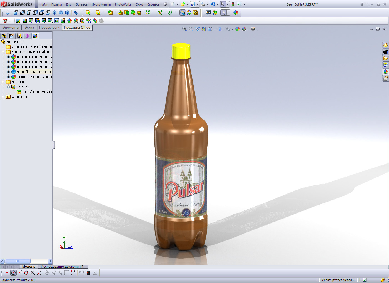Click the Zoom to Area icon
Image resolution: width=389 pixels, height=283 pixels.
[x=191, y=29]
